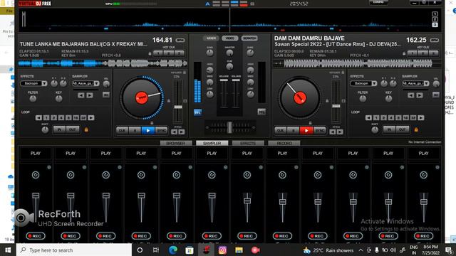Select the VIDEO center panel button
The image size is (456, 256).
point(229,38)
